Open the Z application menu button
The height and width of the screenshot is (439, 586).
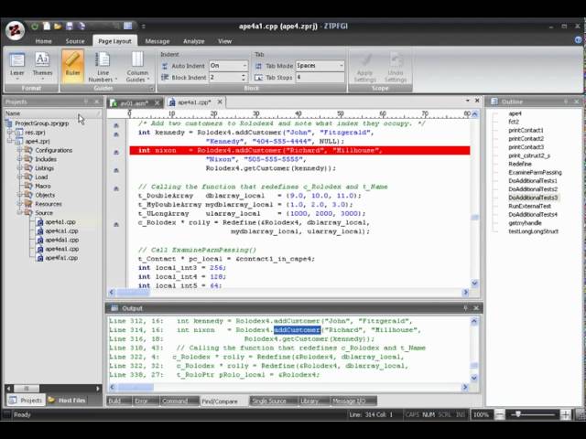(x=15, y=30)
